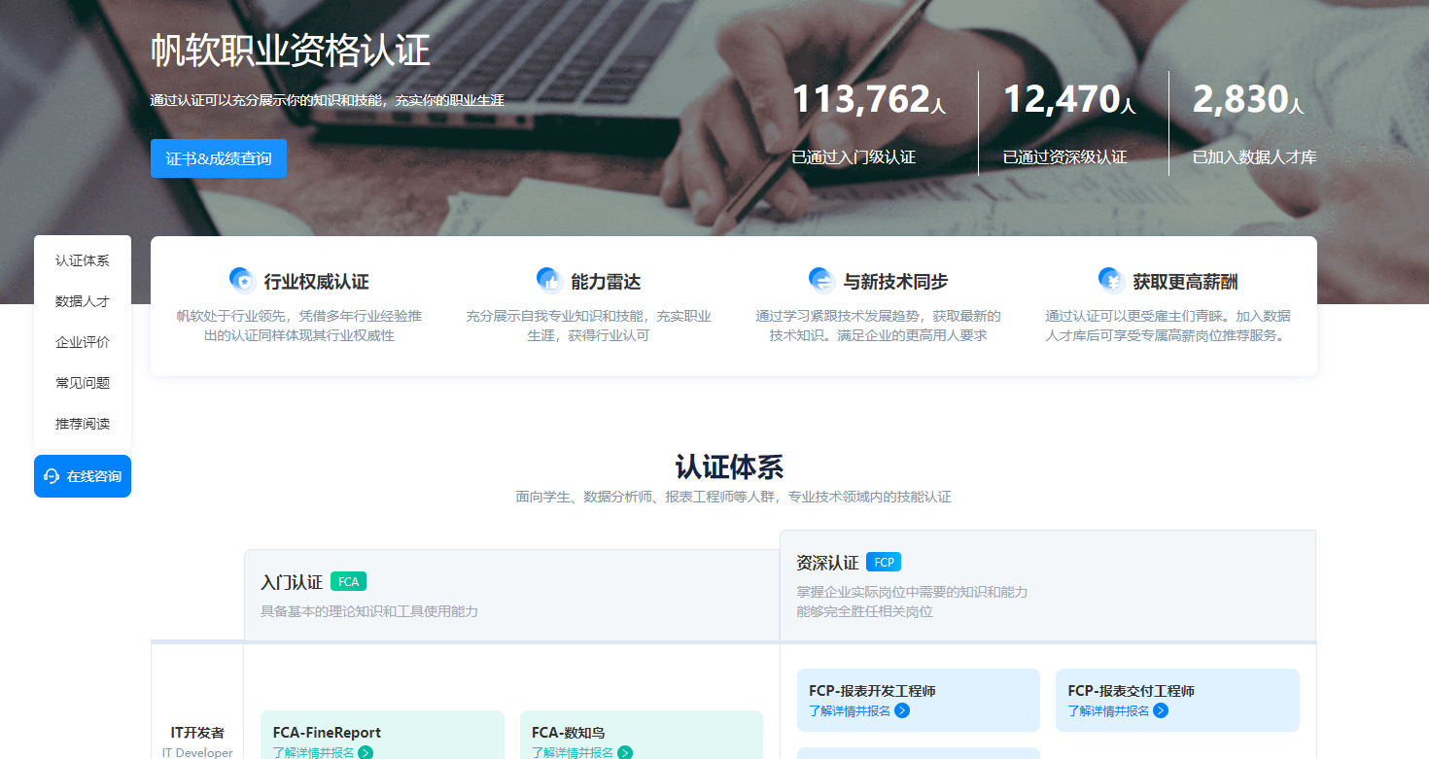
Task: Click the 资深认证 column header
Action: tap(827, 563)
